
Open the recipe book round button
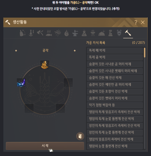coord(80,136)
